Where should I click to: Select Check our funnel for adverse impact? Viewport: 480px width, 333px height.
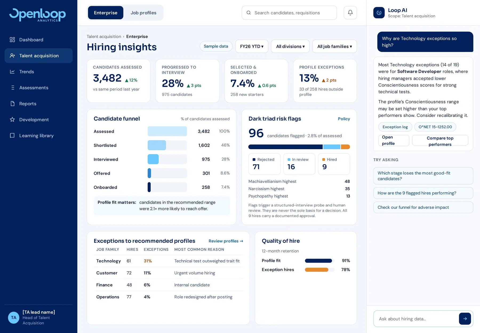[x=423, y=207]
